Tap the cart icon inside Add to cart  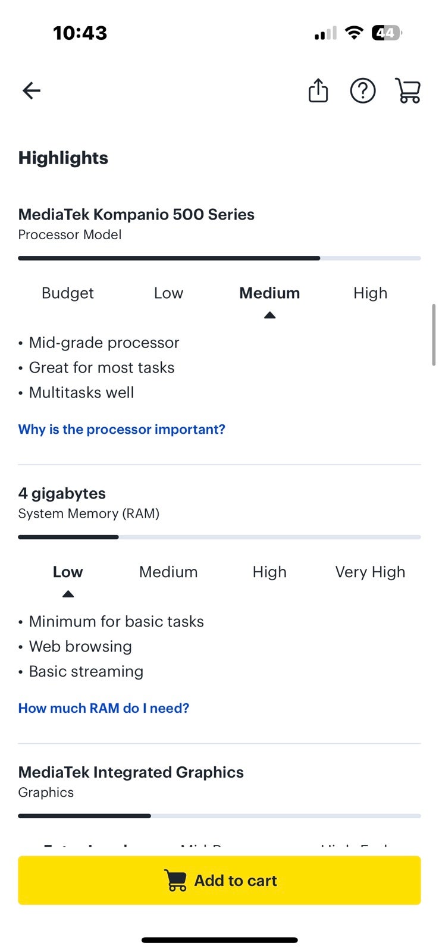pyautogui.click(x=175, y=881)
